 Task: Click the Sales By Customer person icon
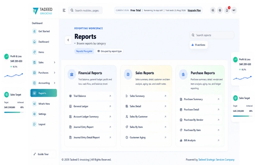127,116
